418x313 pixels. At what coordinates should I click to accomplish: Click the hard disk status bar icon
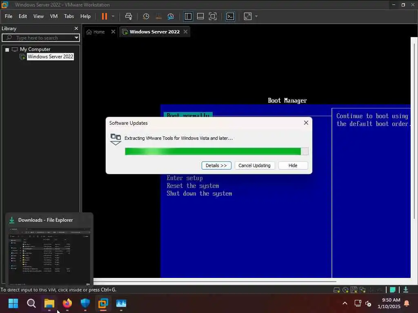(x=336, y=290)
